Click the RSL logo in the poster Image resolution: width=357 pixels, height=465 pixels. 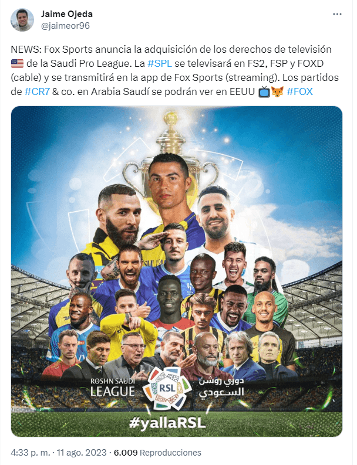tap(167, 388)
